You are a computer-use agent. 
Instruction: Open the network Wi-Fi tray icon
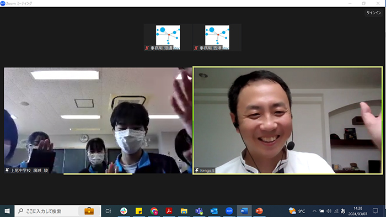(336, 211)
